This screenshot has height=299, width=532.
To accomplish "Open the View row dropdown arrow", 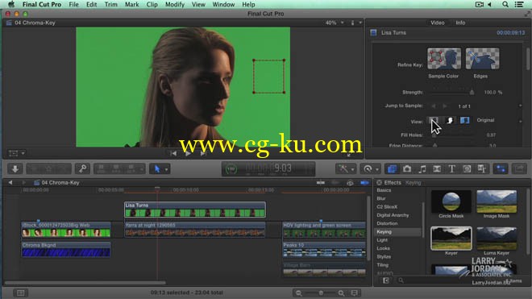I will 521,121.
